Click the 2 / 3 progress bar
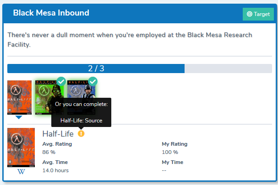Screen dimensions: 278x185 pyautogui.click(x=140, y=69)
